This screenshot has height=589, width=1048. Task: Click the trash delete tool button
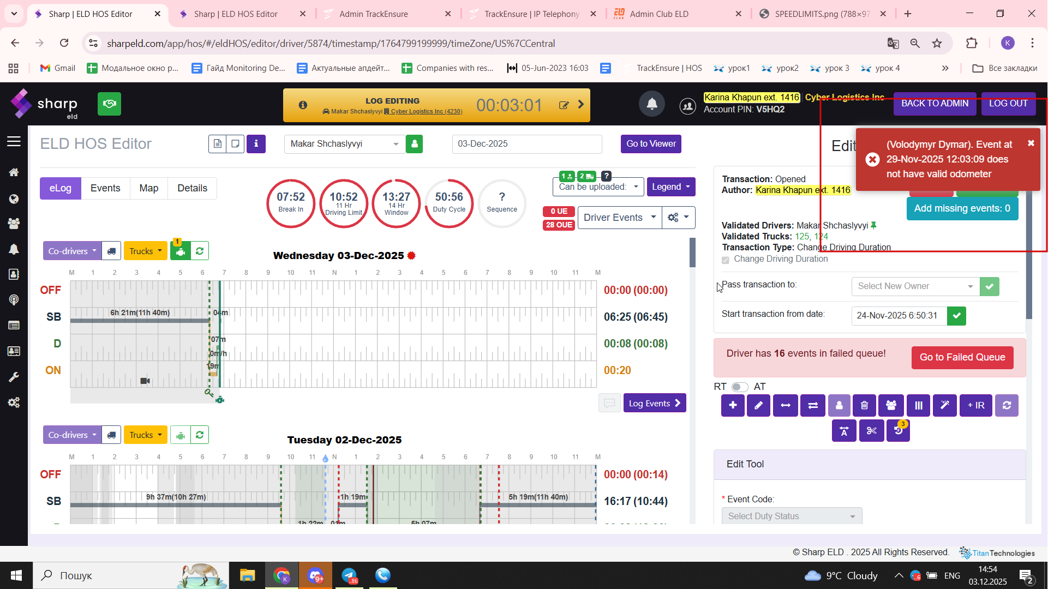[864, 405]
